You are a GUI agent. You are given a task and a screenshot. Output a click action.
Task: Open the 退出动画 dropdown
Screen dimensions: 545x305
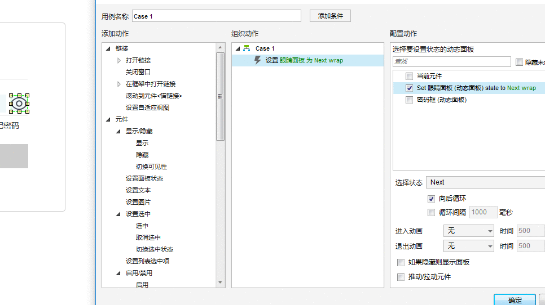pos(468,246)
